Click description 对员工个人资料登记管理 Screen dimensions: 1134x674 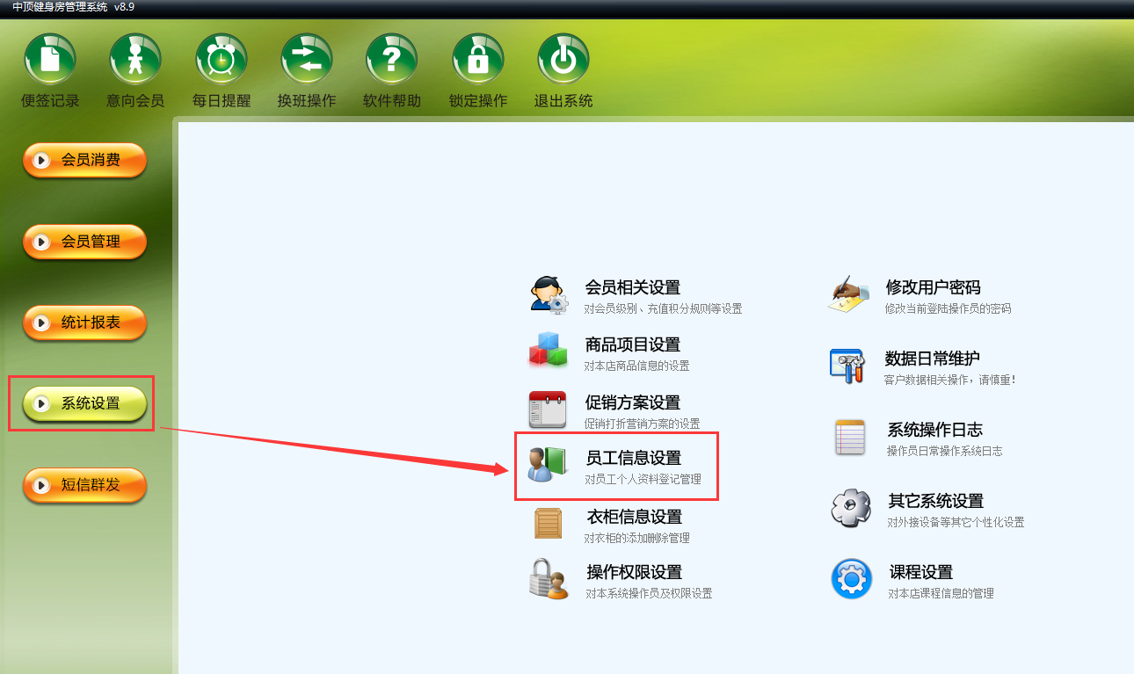643,480
